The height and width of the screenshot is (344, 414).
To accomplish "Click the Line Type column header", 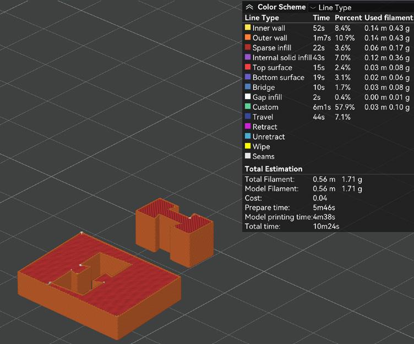I will click(x=262, y=18).
